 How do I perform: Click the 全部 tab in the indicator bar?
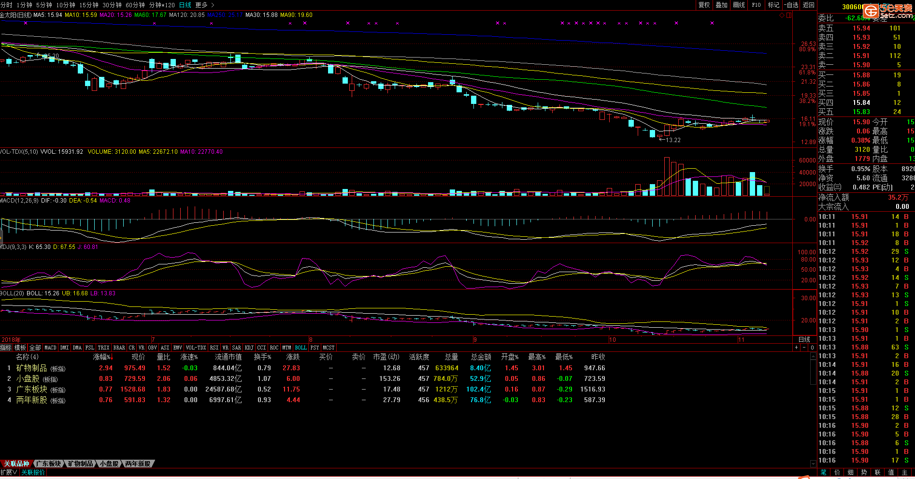(35, 348)
